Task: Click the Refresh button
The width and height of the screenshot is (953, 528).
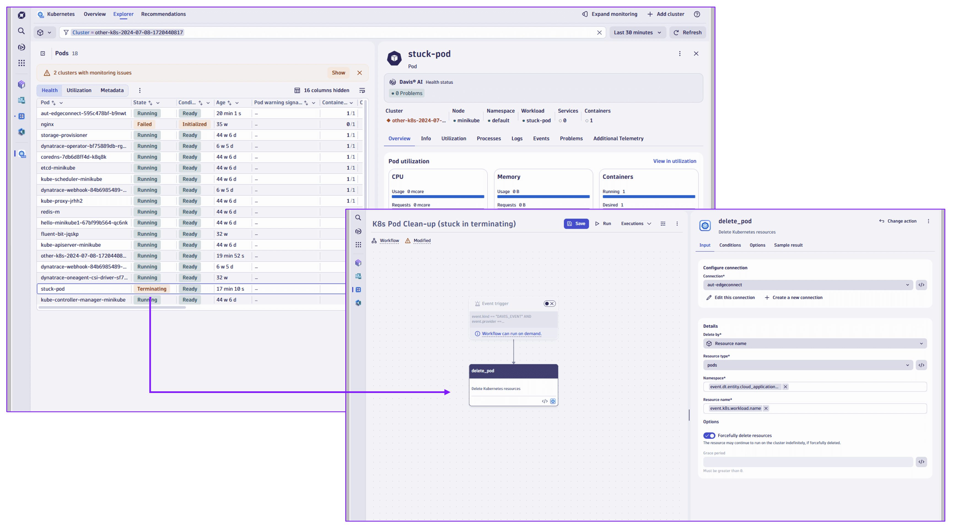Action: point(688,33)
